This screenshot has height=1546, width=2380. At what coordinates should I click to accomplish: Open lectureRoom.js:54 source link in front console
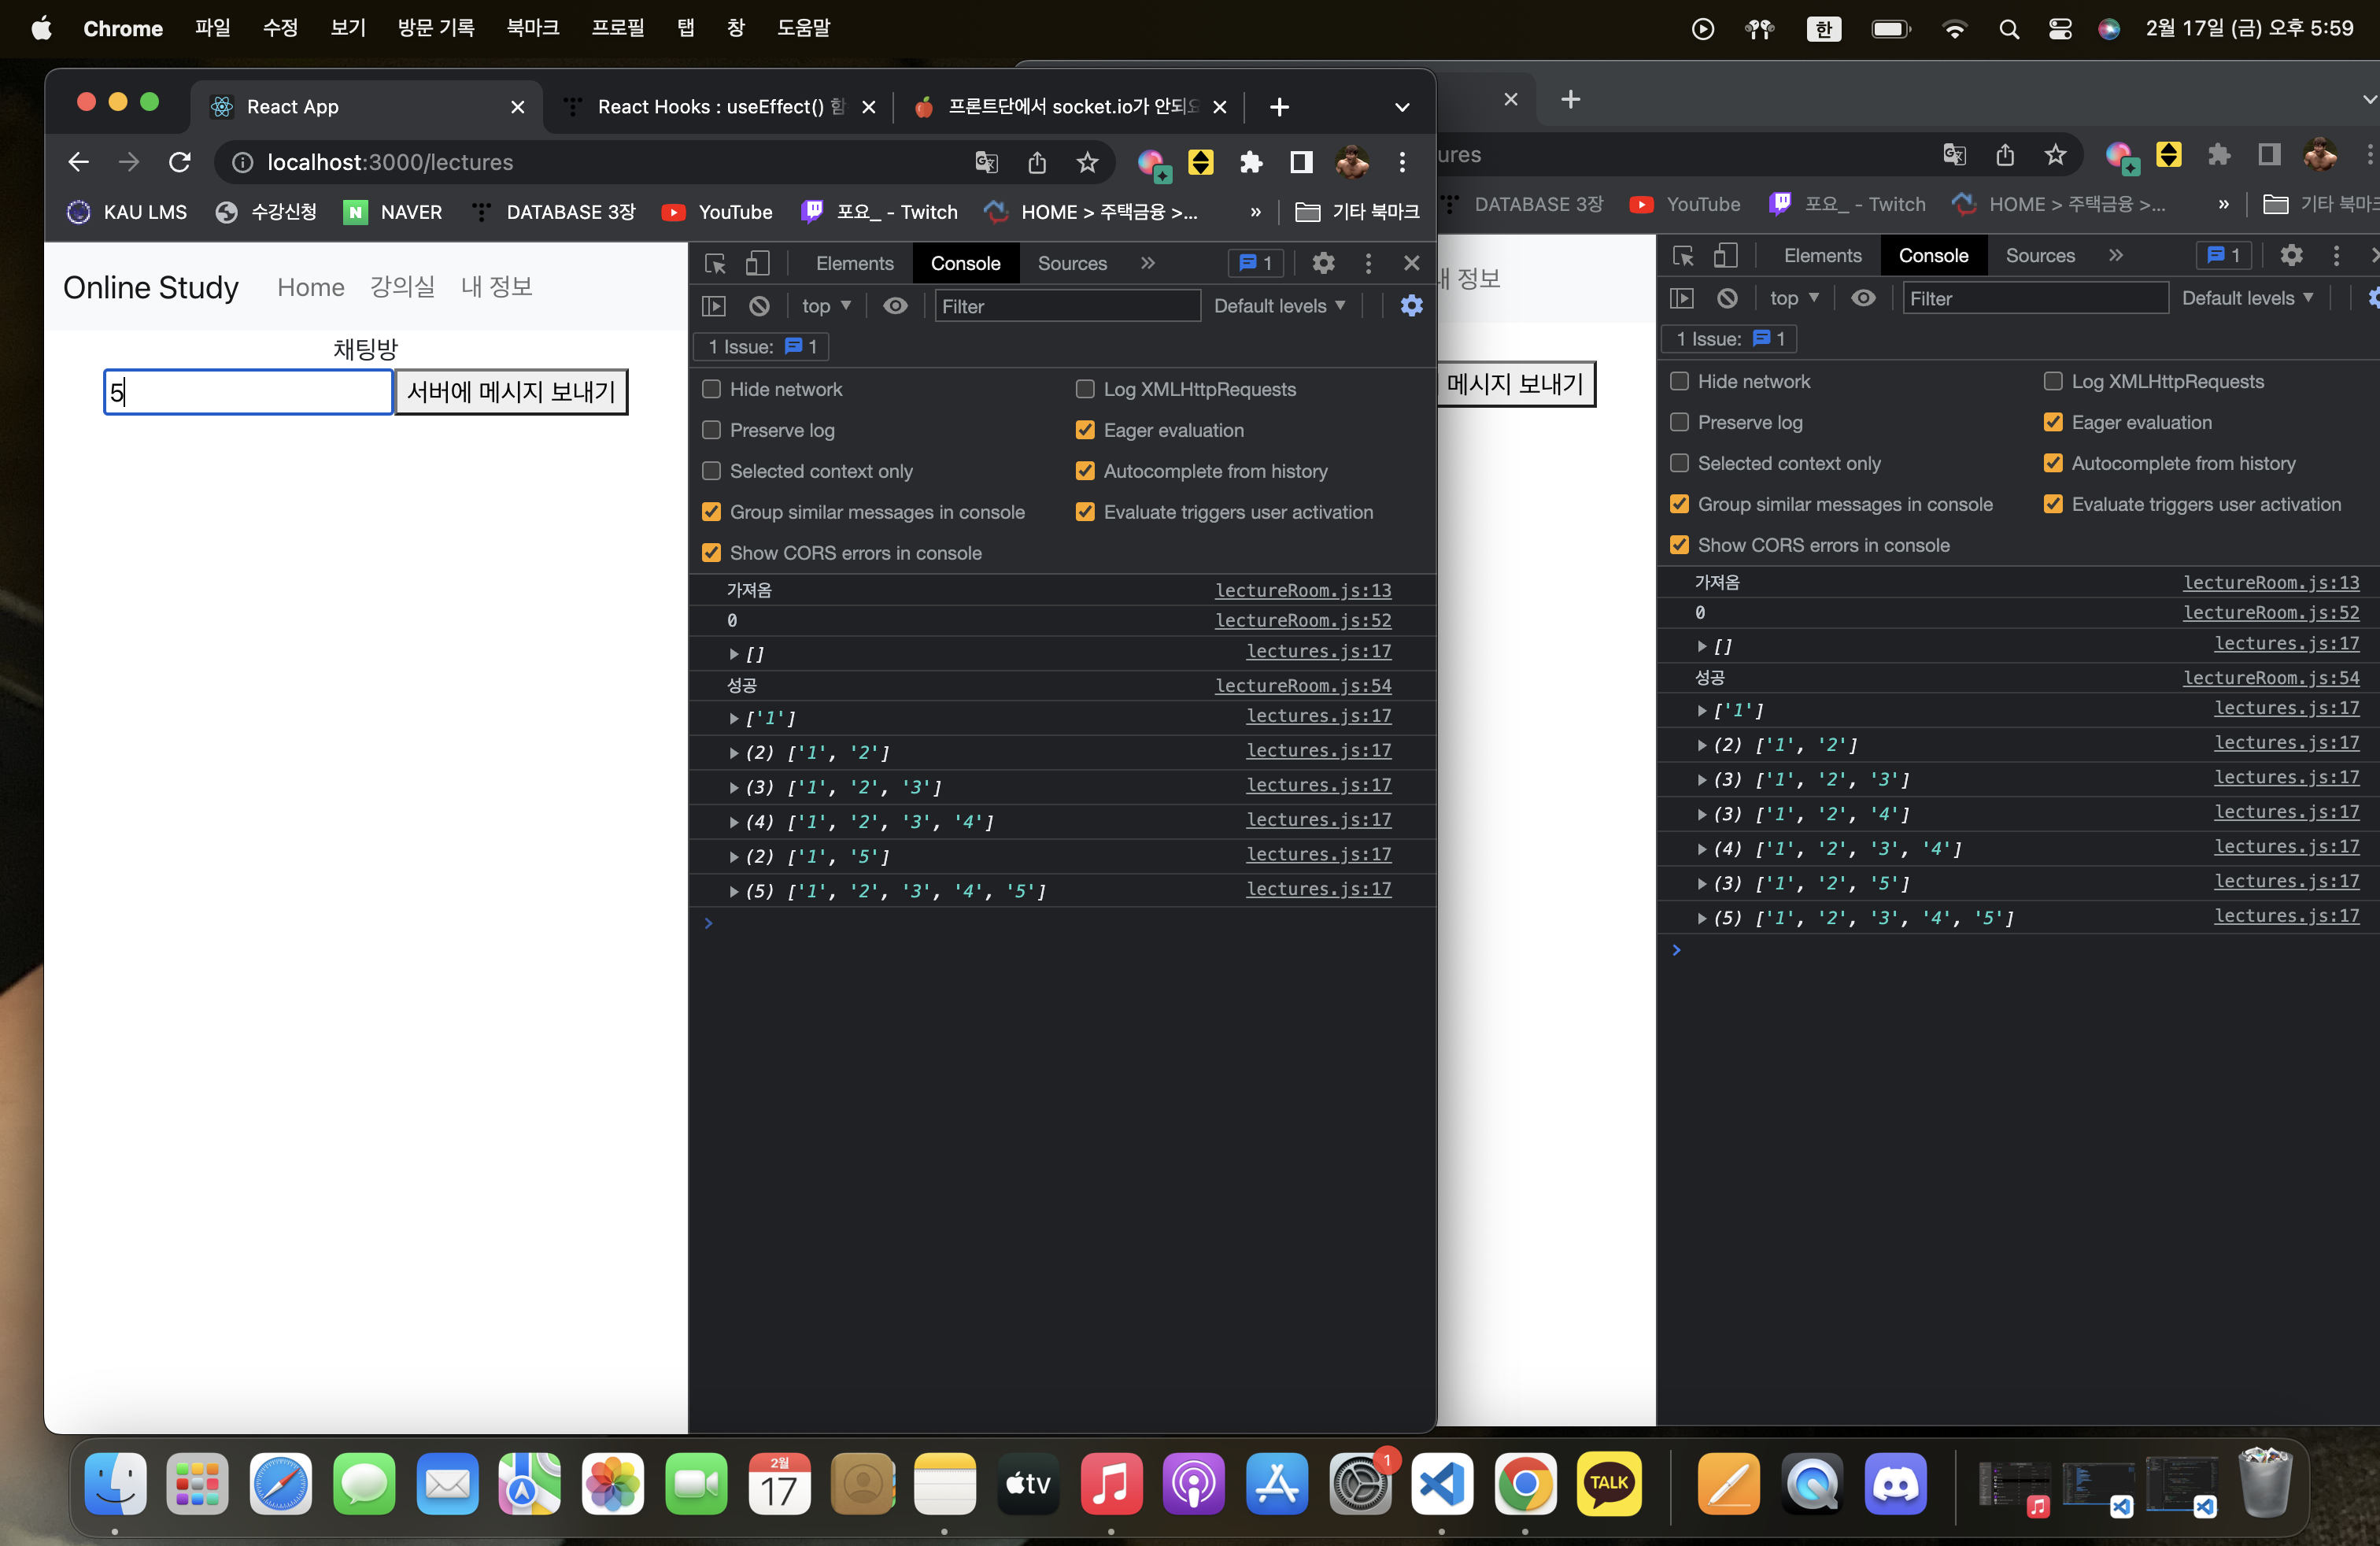(x=1303, y=685)
